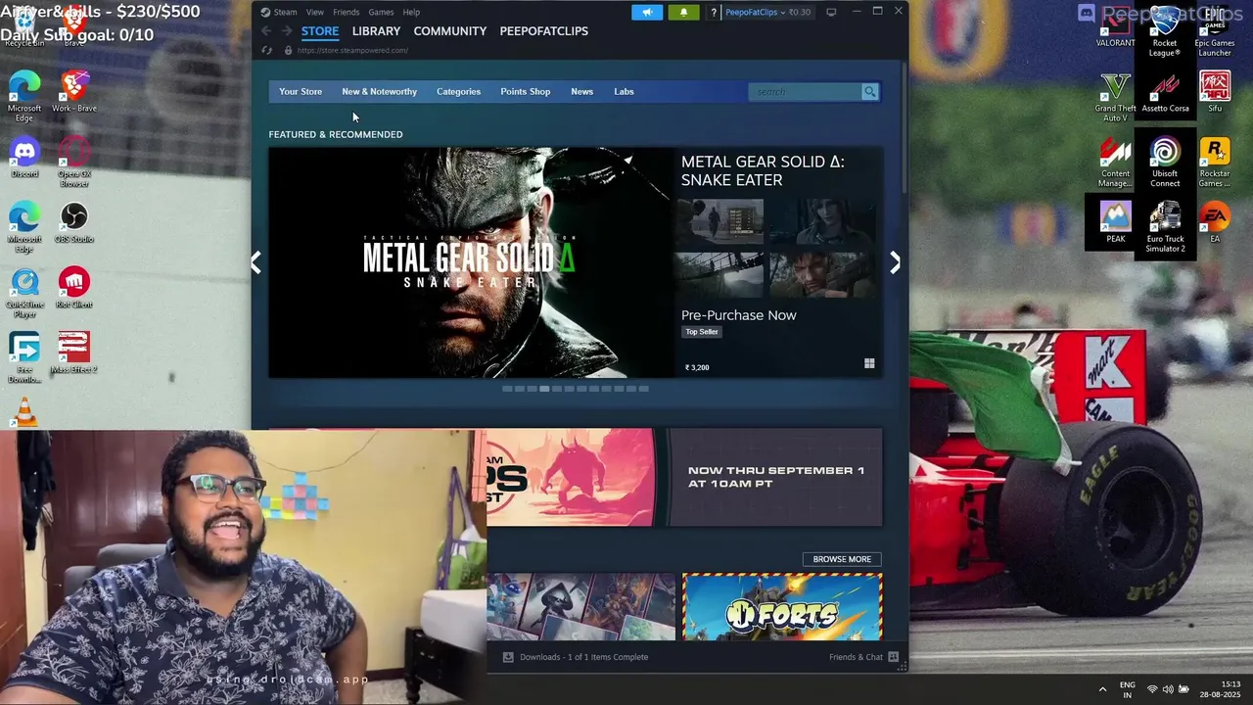The width and height of the screenshot is (1253, 705).
Task: Launch Sifu desktop shortcut
Action: tap(1215, 92)
